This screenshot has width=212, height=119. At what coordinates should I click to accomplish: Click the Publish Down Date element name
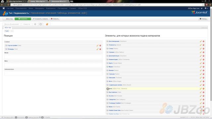pos(115,110)
